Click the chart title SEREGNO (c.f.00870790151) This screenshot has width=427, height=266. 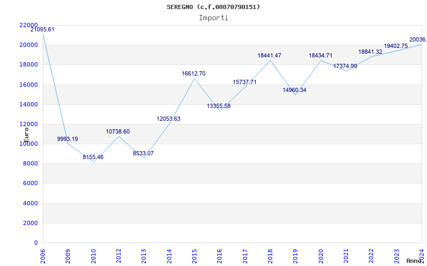213,7
